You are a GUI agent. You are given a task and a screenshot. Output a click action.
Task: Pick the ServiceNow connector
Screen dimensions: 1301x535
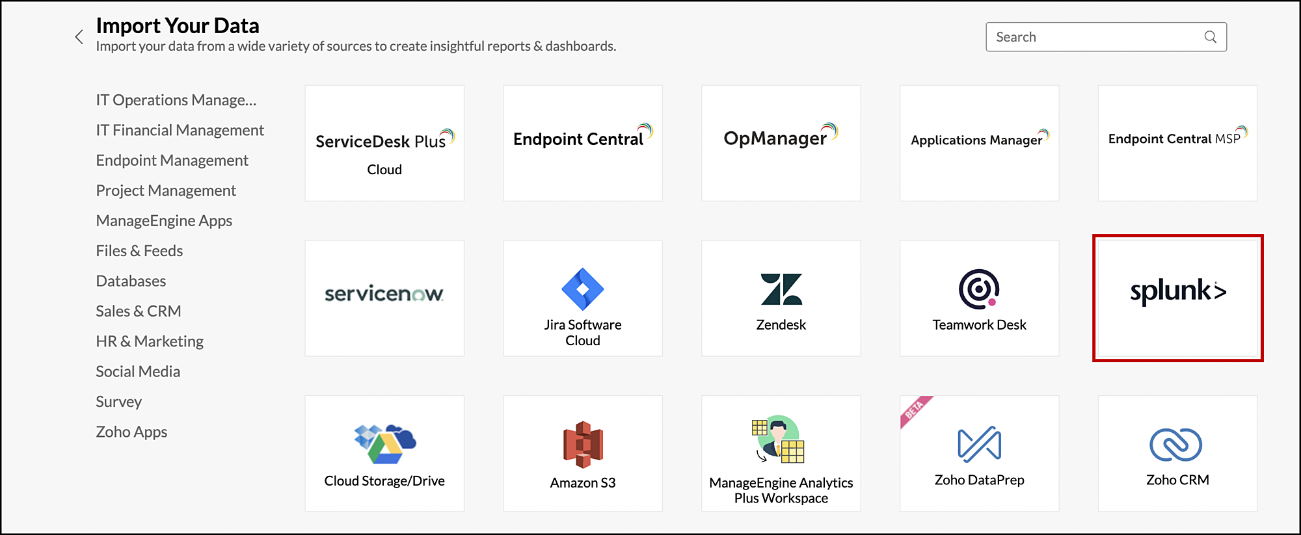384,298
